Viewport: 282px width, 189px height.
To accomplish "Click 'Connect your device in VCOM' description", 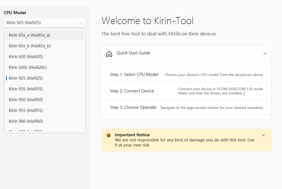I will (221, 91).
